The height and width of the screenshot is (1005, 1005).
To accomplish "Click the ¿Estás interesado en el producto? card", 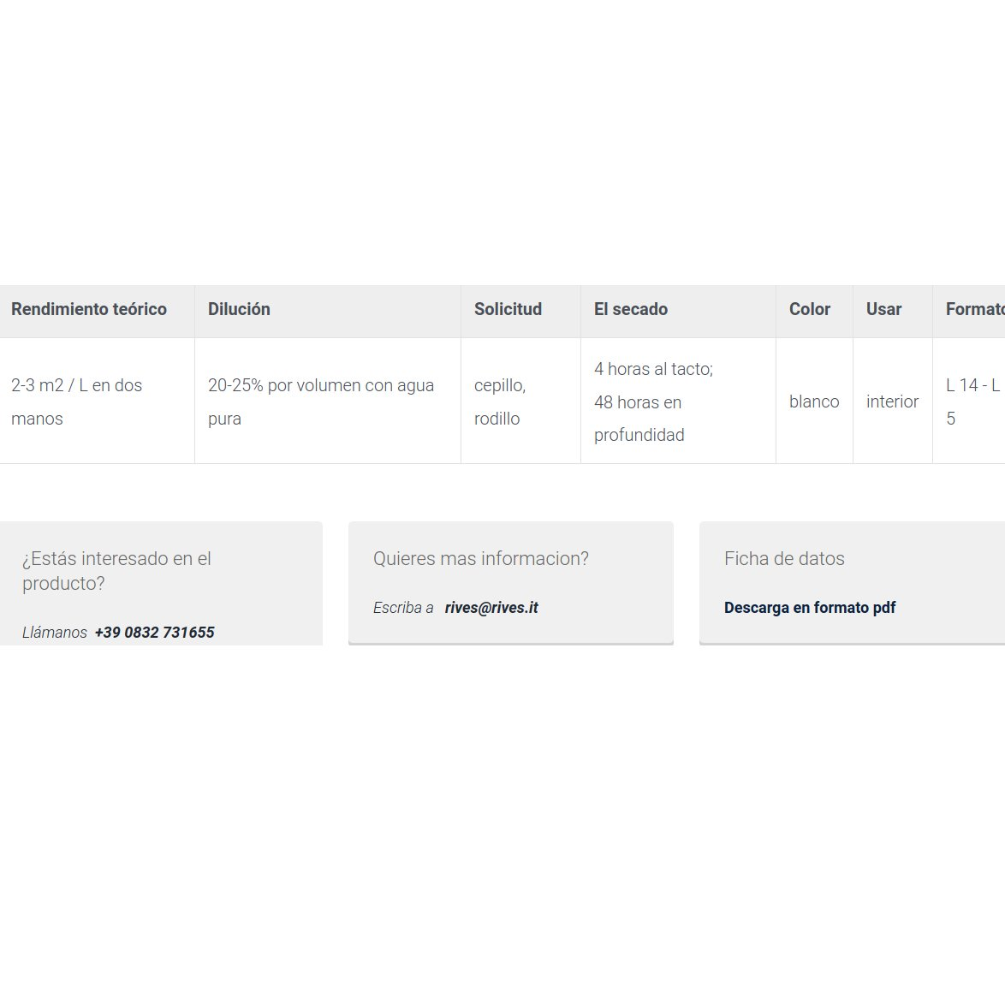I will (x=161, y=583).
